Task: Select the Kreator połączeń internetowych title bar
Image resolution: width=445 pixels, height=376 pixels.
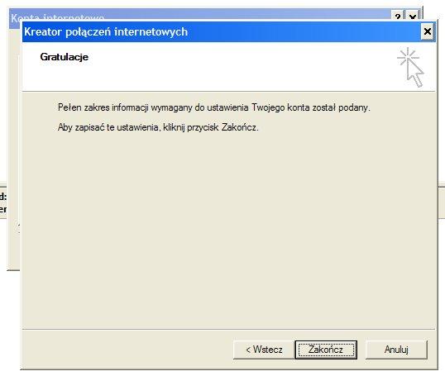Action: (222, 31)
